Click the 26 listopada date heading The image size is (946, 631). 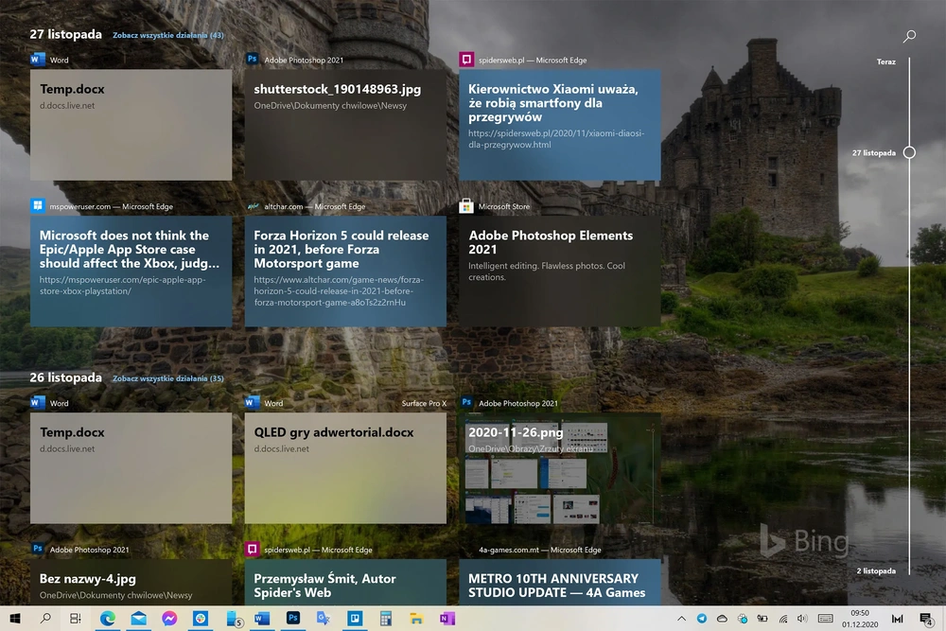[x=66, y=377]
